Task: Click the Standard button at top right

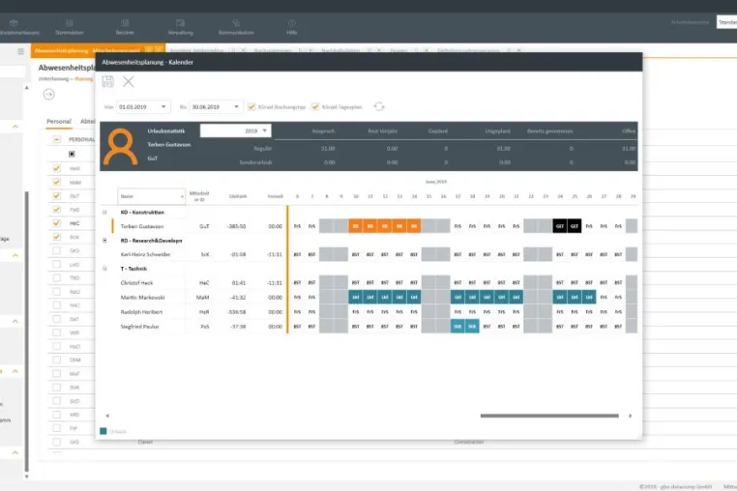Action: [726, 22]
